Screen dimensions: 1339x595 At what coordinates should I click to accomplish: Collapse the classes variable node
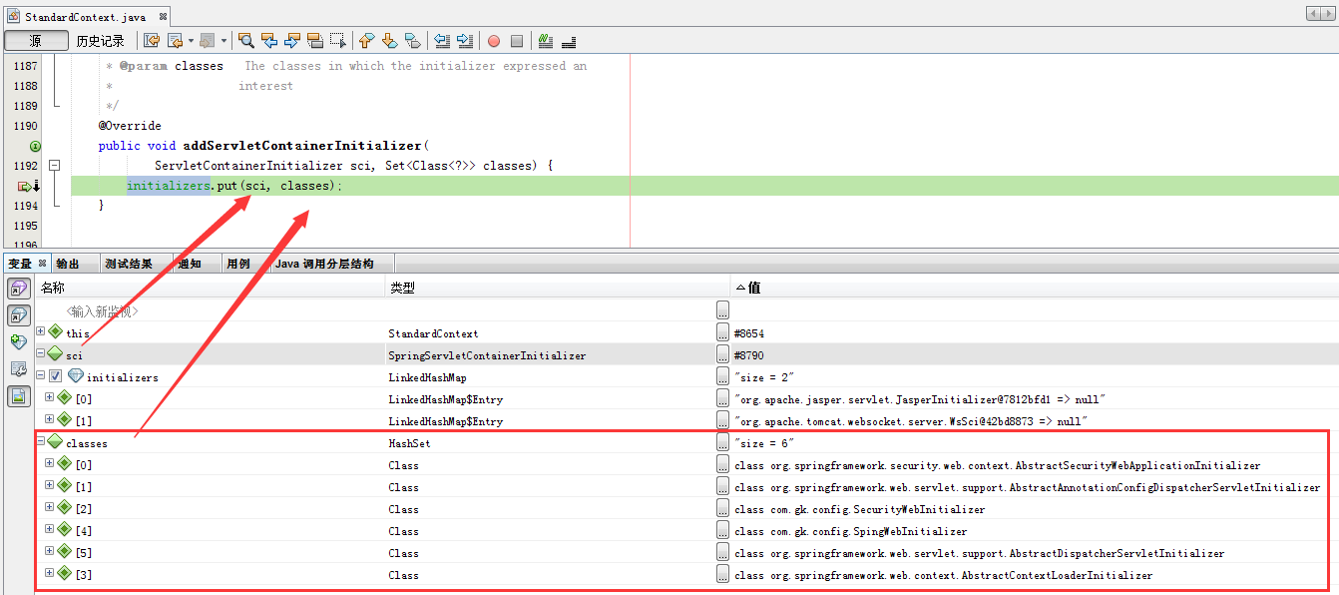(x=41, y=441)
